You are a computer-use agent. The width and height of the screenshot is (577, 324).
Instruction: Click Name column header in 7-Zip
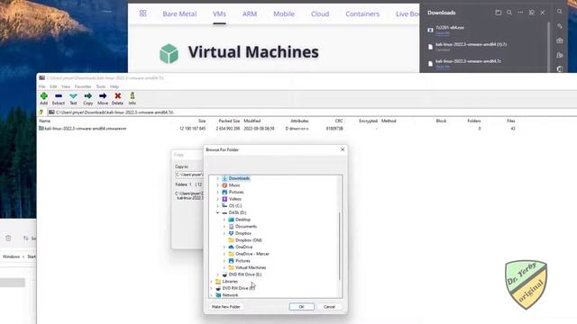click(x=44, y=121)
